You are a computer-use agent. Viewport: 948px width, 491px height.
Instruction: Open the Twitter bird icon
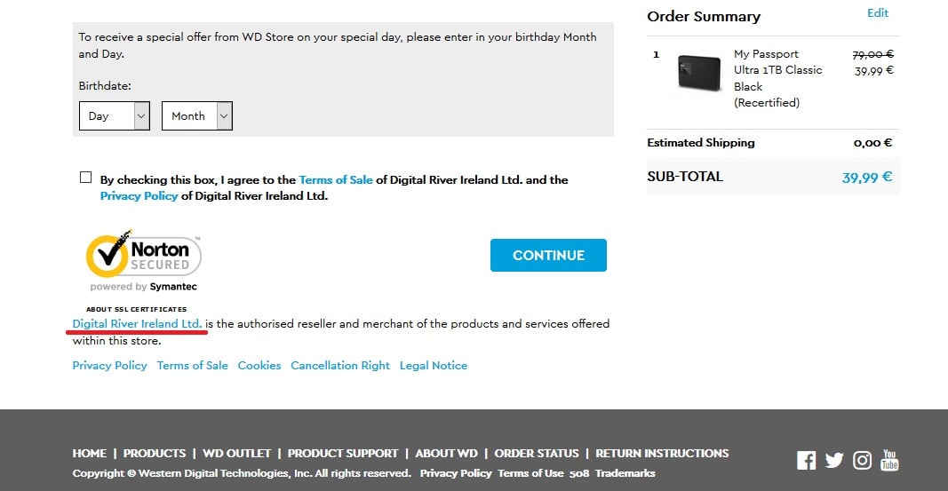[834, 460]
